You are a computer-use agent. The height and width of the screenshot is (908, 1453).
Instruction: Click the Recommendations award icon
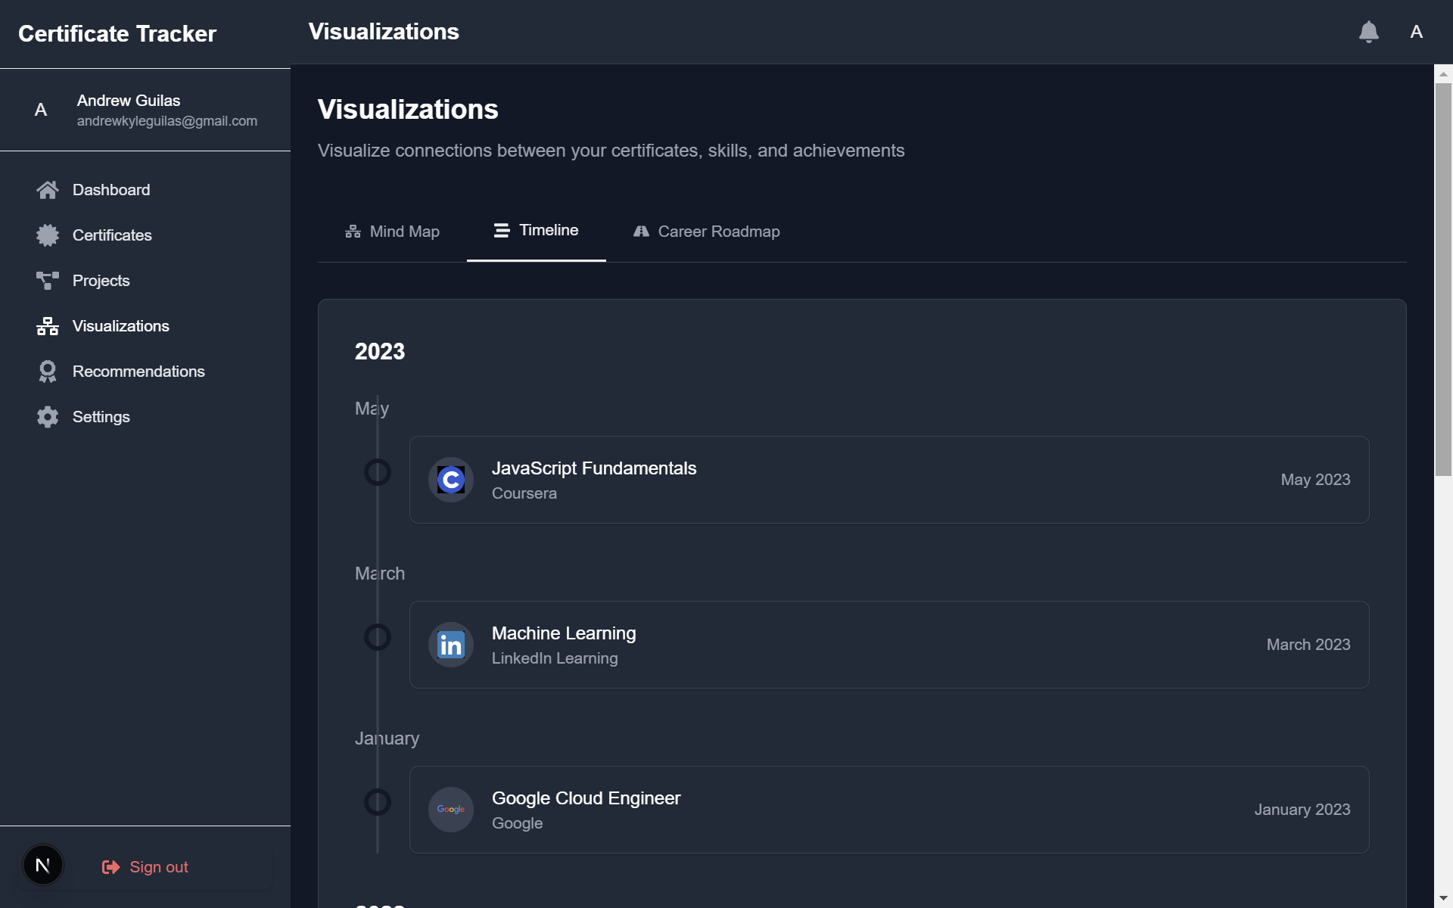(x=48, y=372)
